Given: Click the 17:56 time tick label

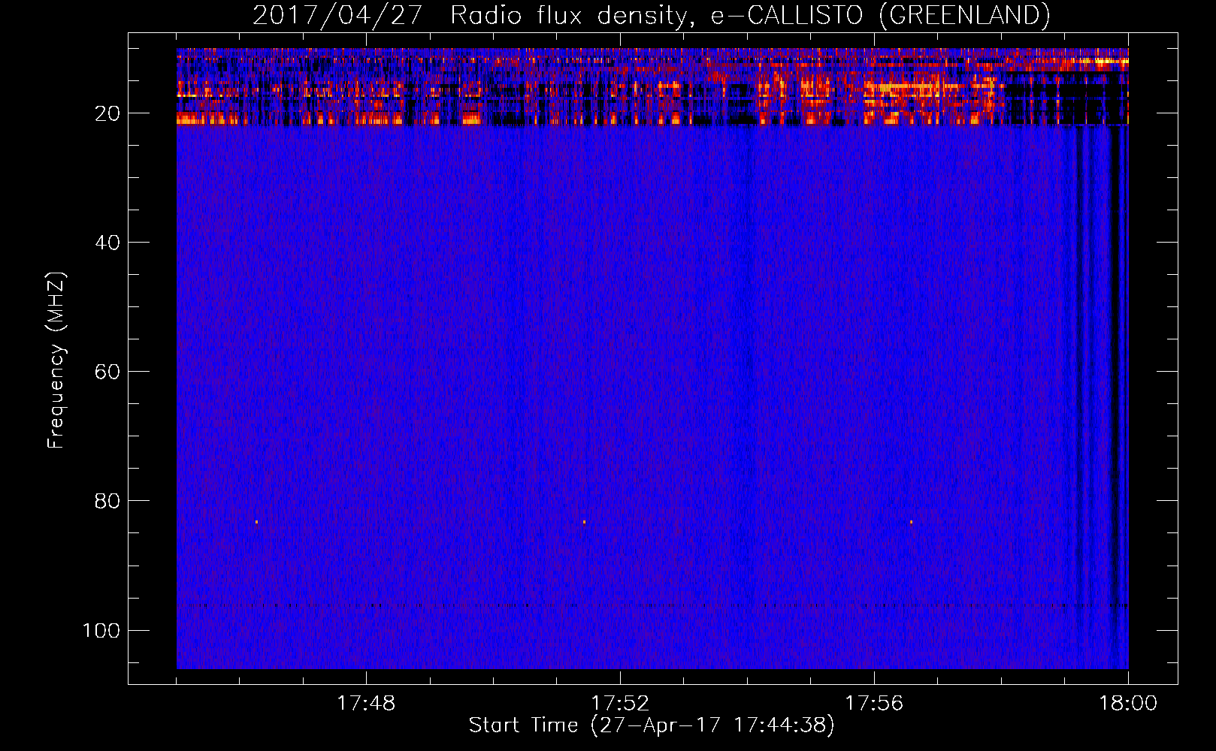Looking at the screenshot, I should pos(874,704).
